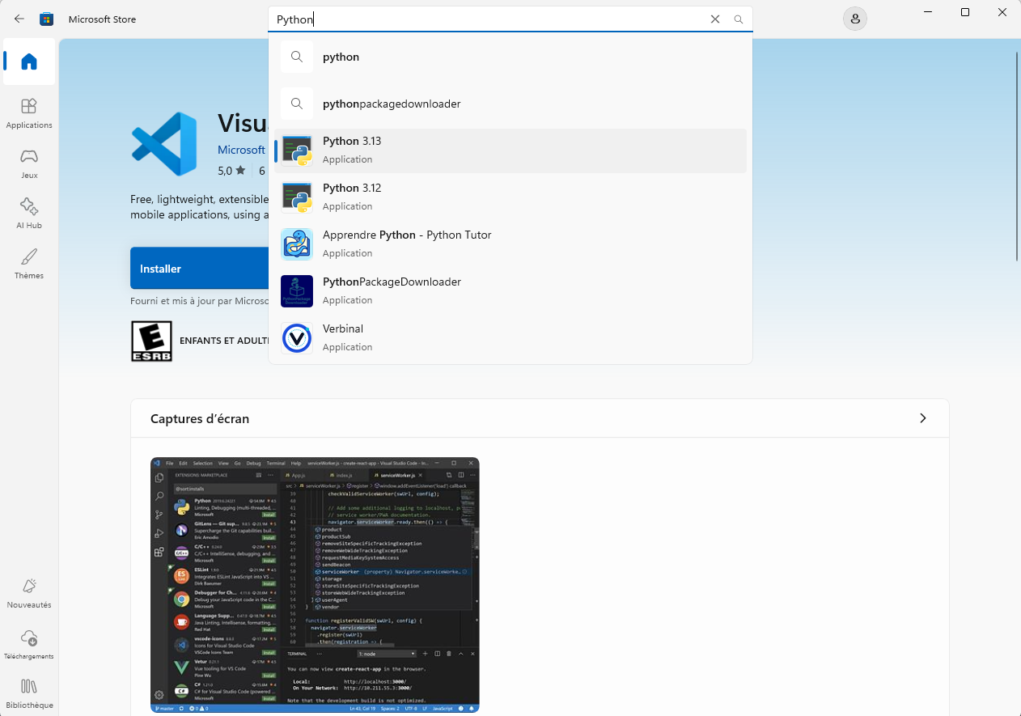Viewport: 1021px width, 716px height.
Task: Open Bibliothèque in sidebar
Action: 29,694
